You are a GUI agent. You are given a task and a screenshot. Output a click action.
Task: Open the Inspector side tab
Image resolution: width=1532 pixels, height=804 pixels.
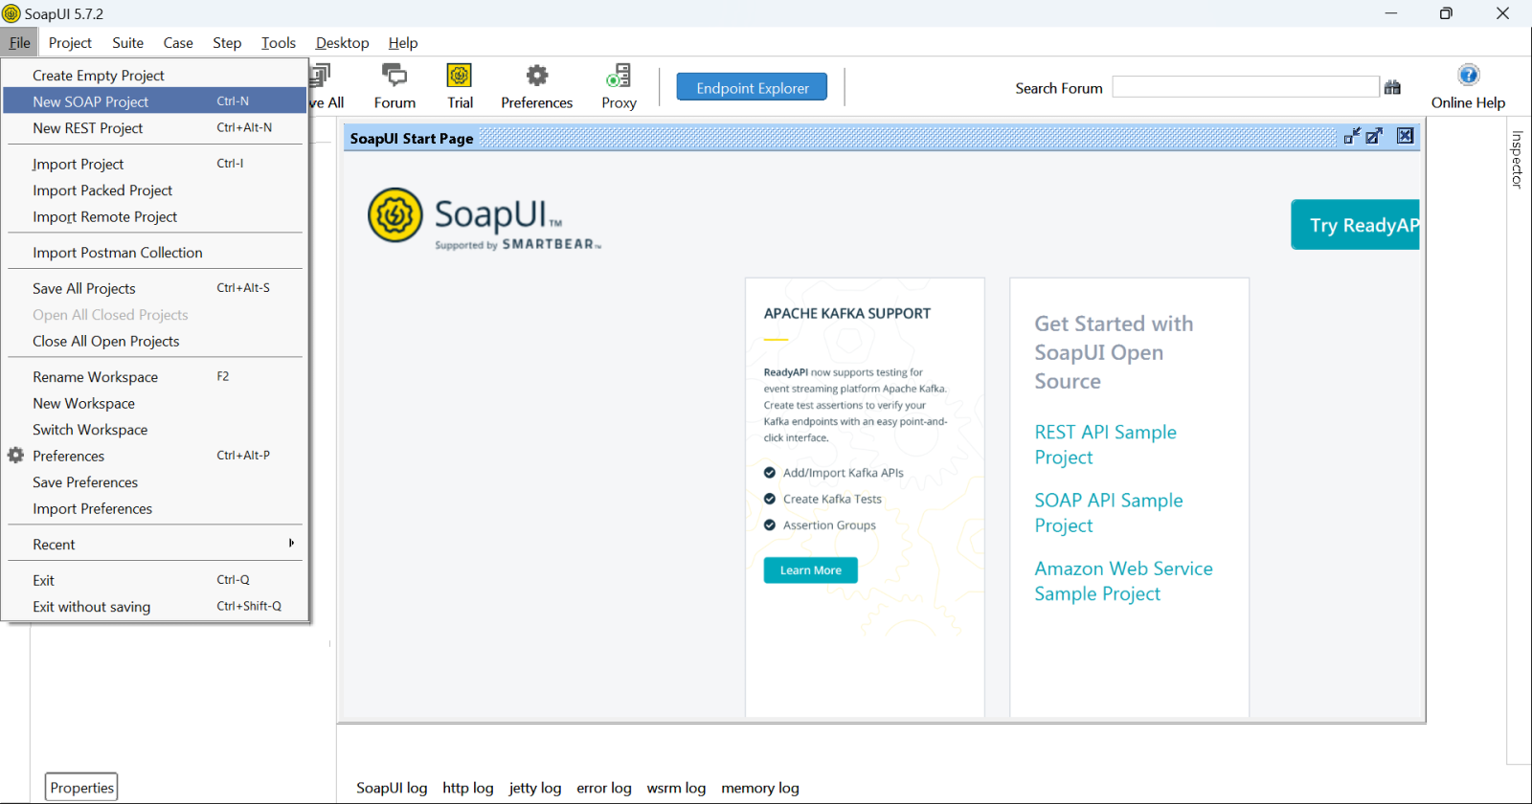1517,159
